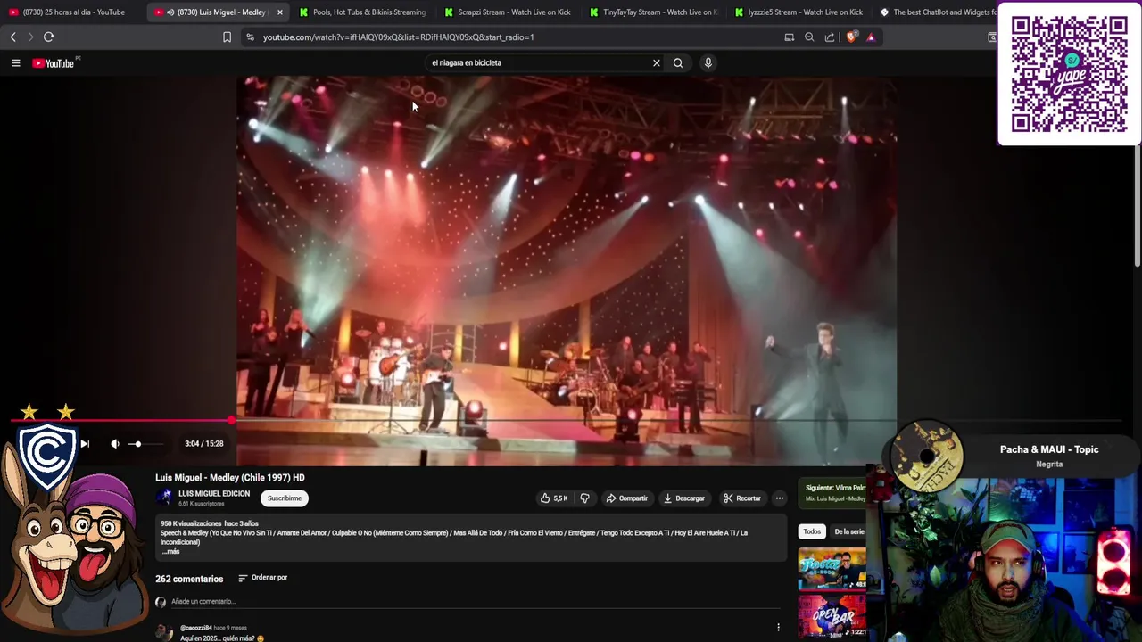Switch to Scrapzi Stream Kick tab
This screenshot has height=642, width=1142.
[507, 12]
